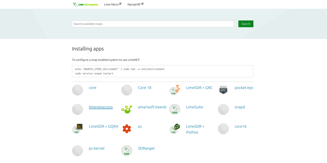
Task: Open the core snap link
Action: point(92,88)
